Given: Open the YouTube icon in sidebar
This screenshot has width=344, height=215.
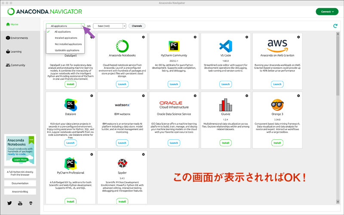Looking at the screenshot, I should pyautogui.click(x=20, y=203).
